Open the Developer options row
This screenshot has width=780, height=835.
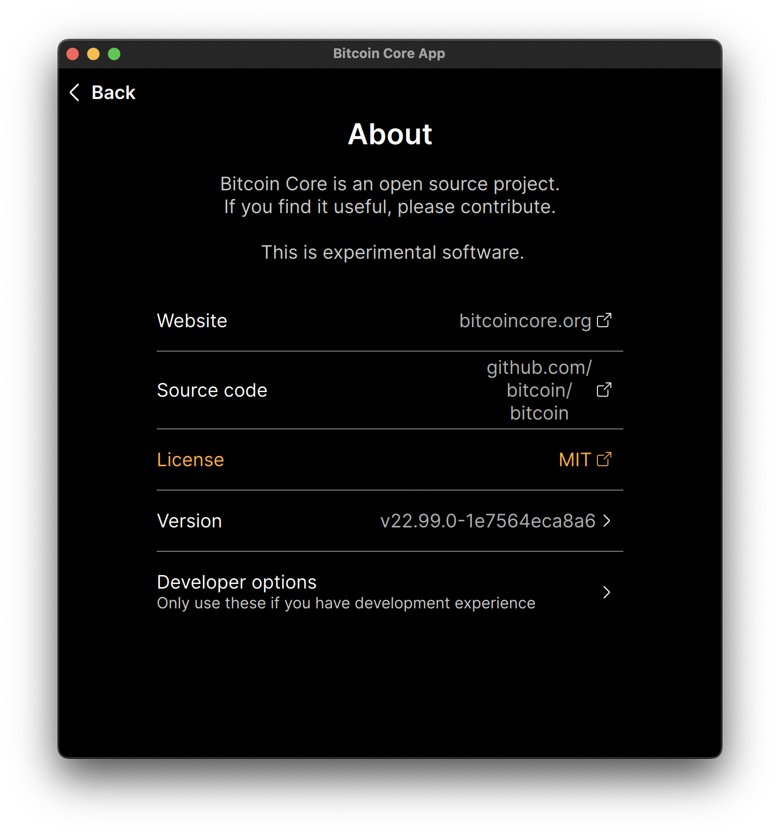pyautogui.click(x=390, y=592)
